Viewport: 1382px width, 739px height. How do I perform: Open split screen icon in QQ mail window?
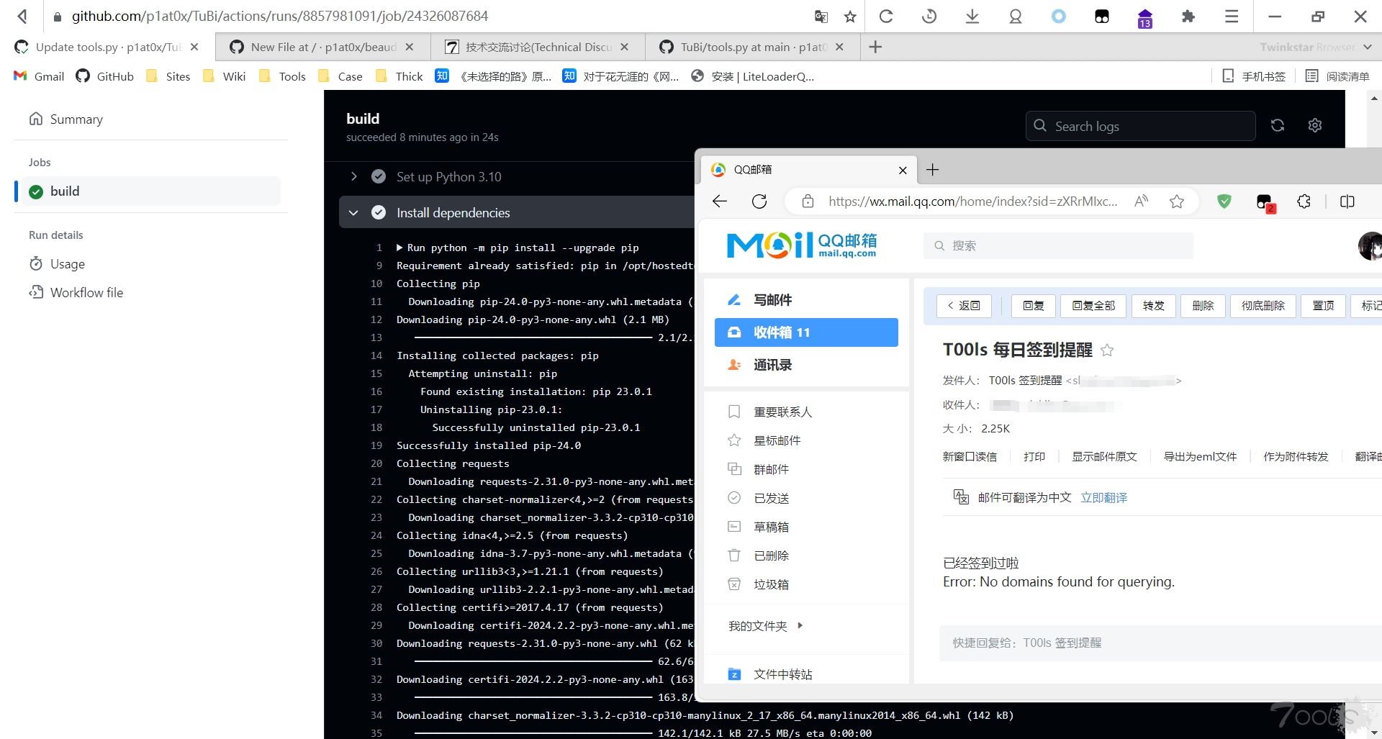1347,201
